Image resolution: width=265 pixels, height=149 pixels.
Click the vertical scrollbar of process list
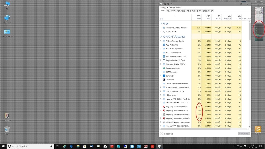click(x=250, y=31)
